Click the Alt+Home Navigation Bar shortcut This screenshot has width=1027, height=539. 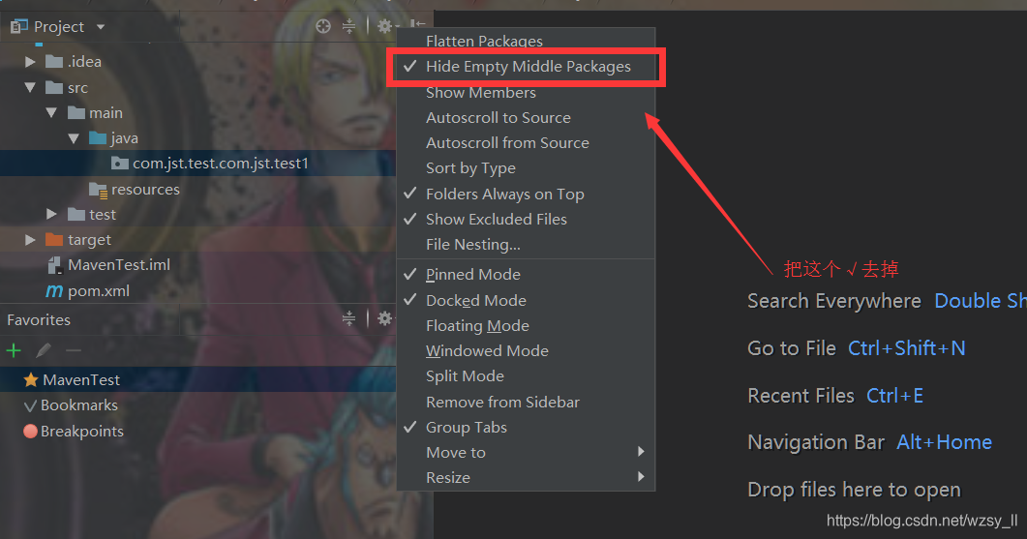[x=944, y=443]
